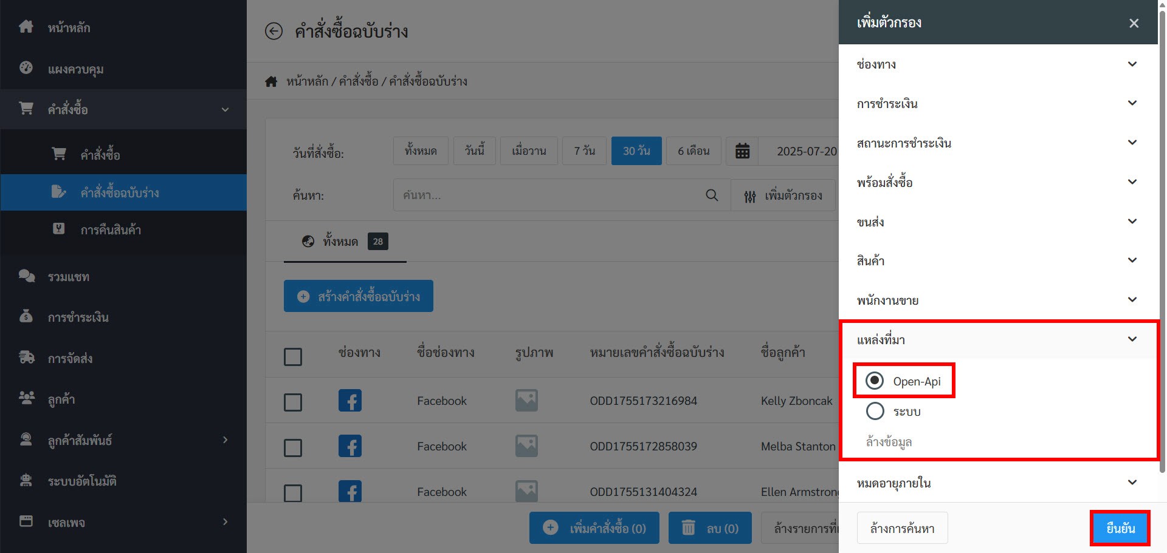Filter order date by 6 เดือน
Viewport: 1167px width, 553px height.
694,151
